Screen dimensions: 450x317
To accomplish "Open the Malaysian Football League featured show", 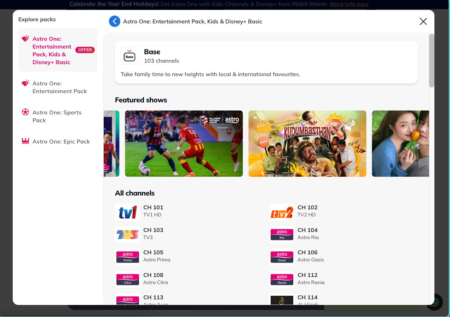I will [x=184, y=143].
